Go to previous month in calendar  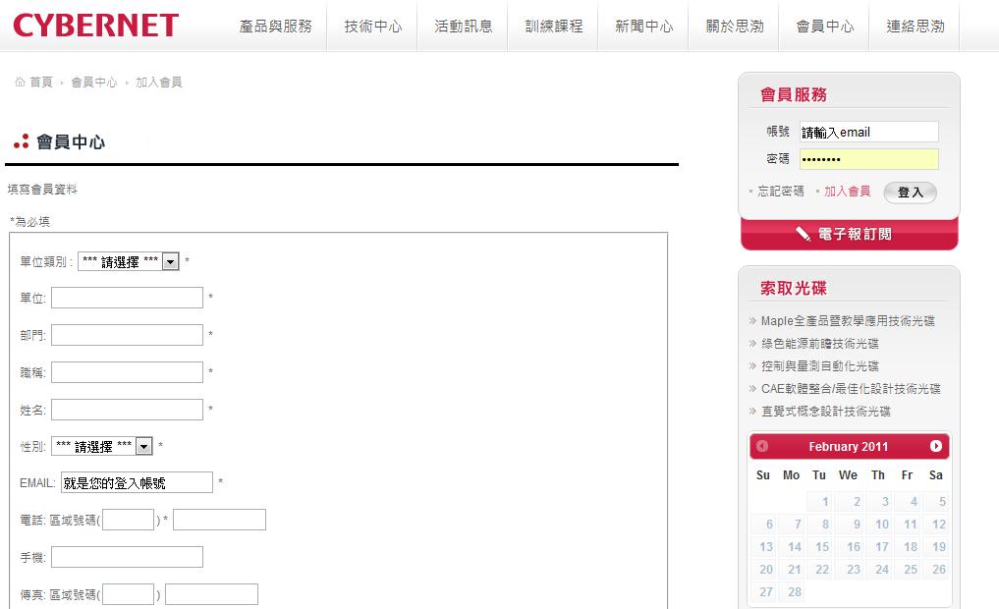tap(762, 446)
